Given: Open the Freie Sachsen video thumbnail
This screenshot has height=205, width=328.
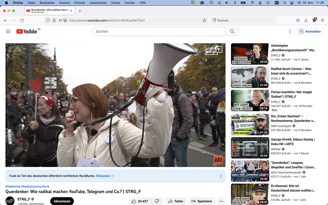Looking at the screenshot, I should click(250, 125).
